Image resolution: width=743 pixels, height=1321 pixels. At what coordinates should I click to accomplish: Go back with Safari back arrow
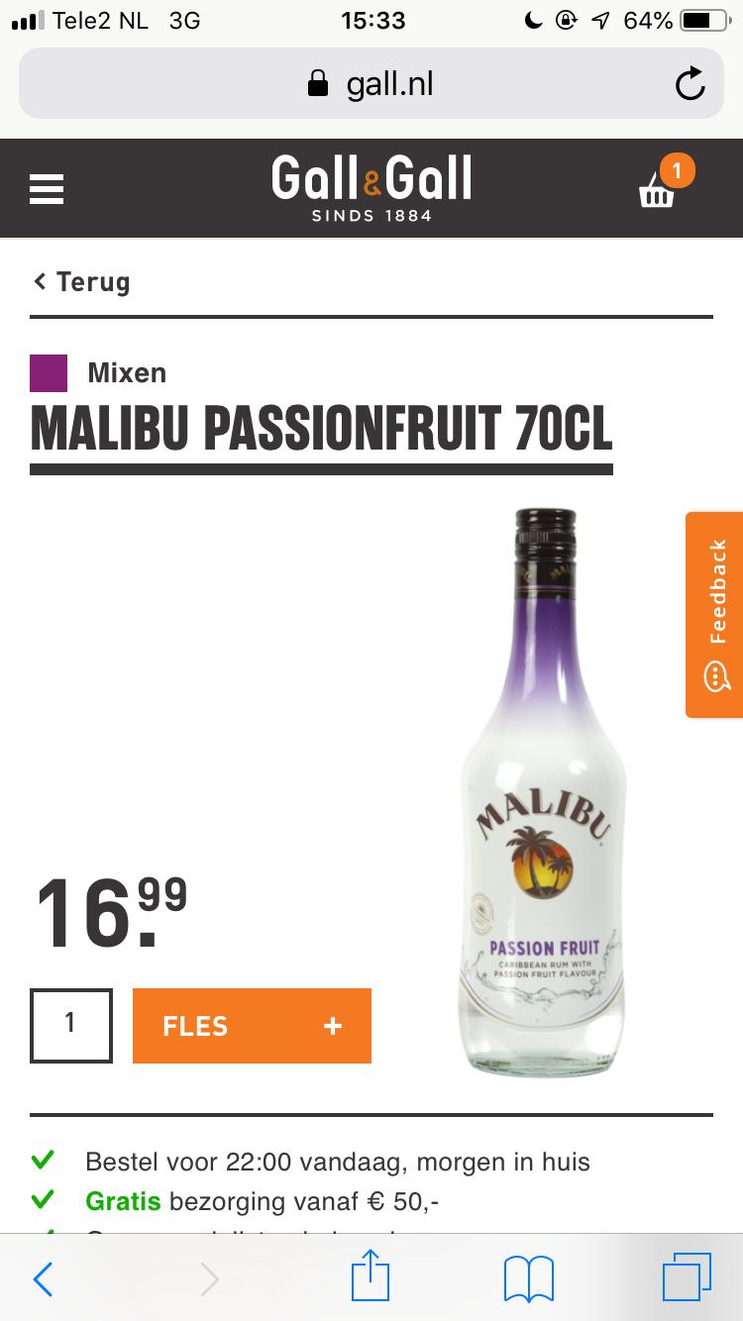[43, 1279]
